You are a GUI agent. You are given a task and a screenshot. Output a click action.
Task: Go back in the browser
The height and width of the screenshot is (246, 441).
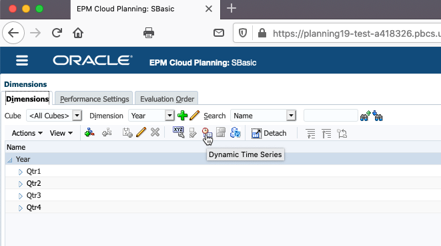[13, 33]
